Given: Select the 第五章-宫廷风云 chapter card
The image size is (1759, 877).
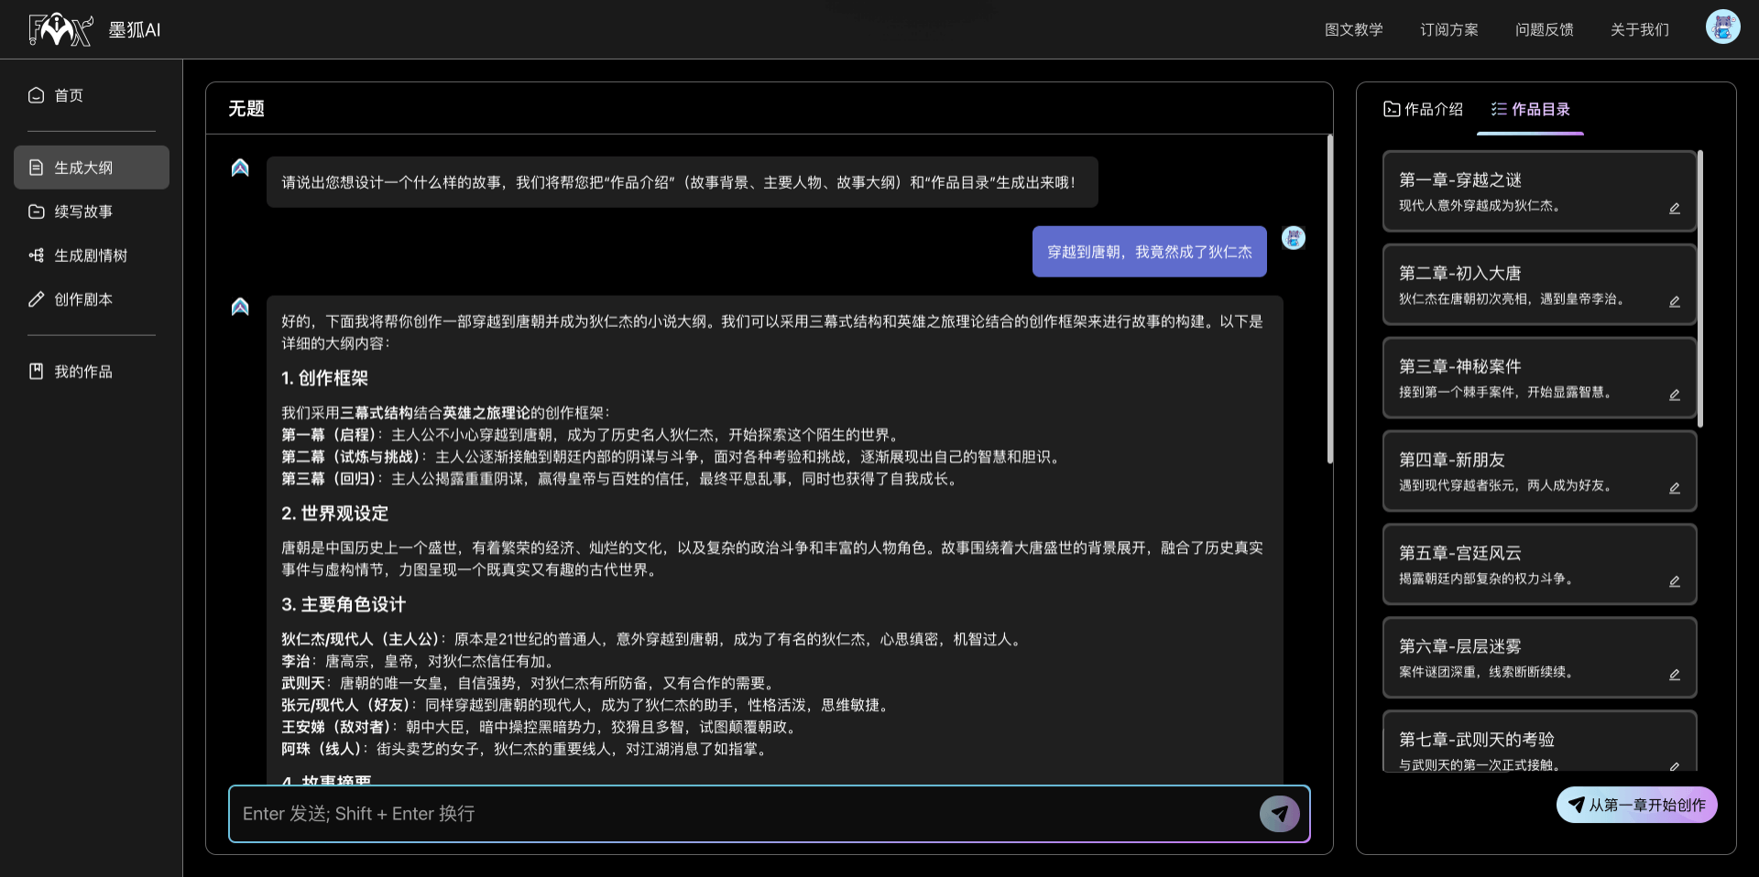Looking at the screenshot, I should click(x=1539, y=564).
